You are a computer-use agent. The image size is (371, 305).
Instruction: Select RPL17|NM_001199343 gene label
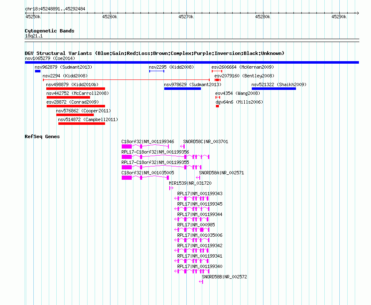200,193
